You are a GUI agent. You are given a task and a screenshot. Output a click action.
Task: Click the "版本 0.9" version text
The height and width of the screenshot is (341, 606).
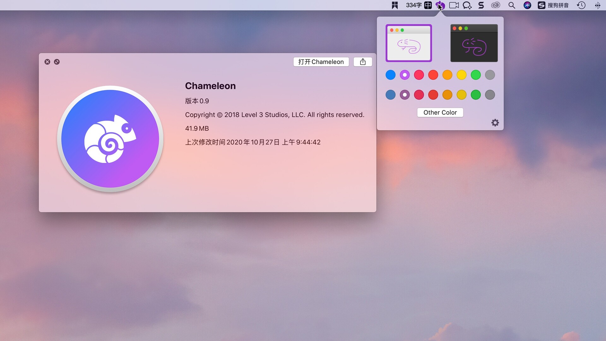point(197,101)
